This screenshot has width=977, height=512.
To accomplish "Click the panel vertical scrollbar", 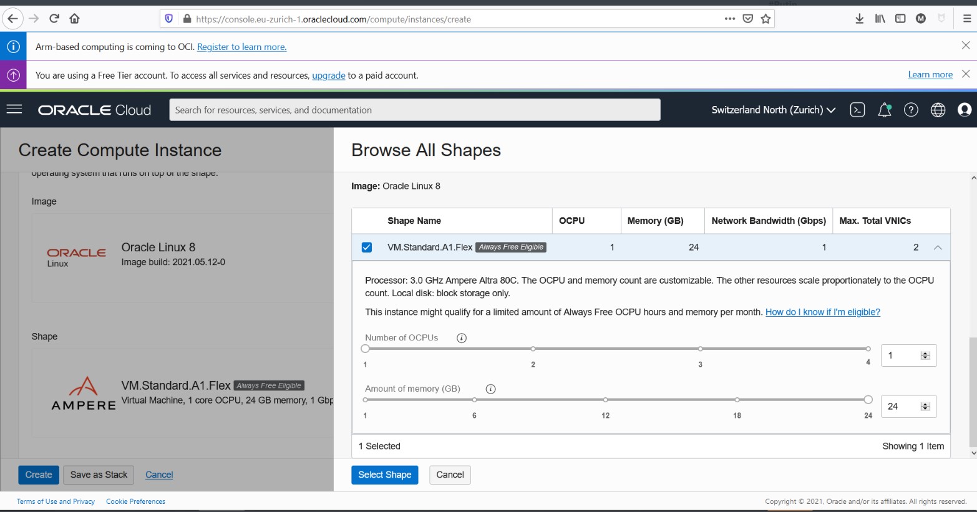I will pos(973,392).
